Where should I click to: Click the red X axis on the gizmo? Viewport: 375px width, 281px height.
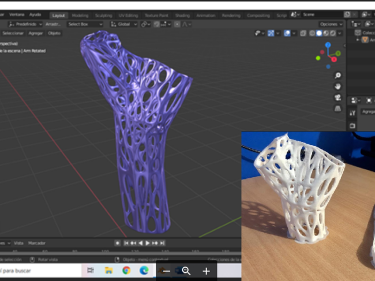click(x=333, y=59)
